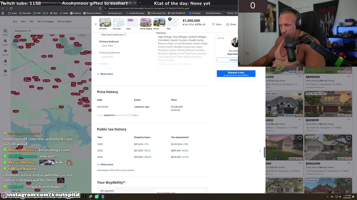Favorite the $429,999 listing heart
This screenshot has height=200, width=357.
pos(349,94)
